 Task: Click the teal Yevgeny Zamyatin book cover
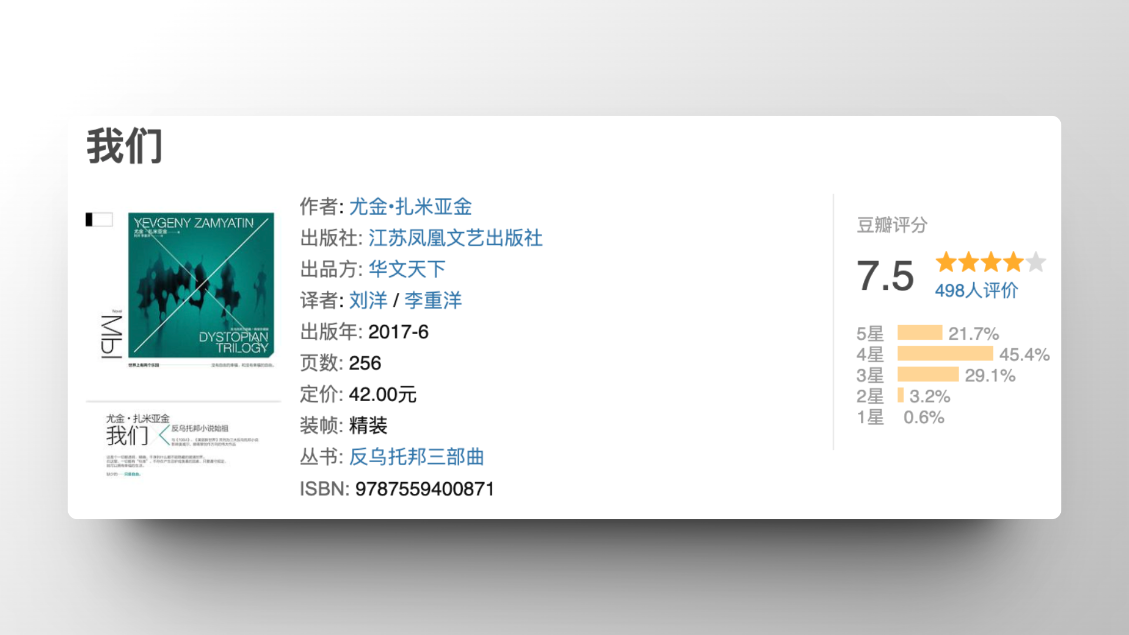coord(201,285)
